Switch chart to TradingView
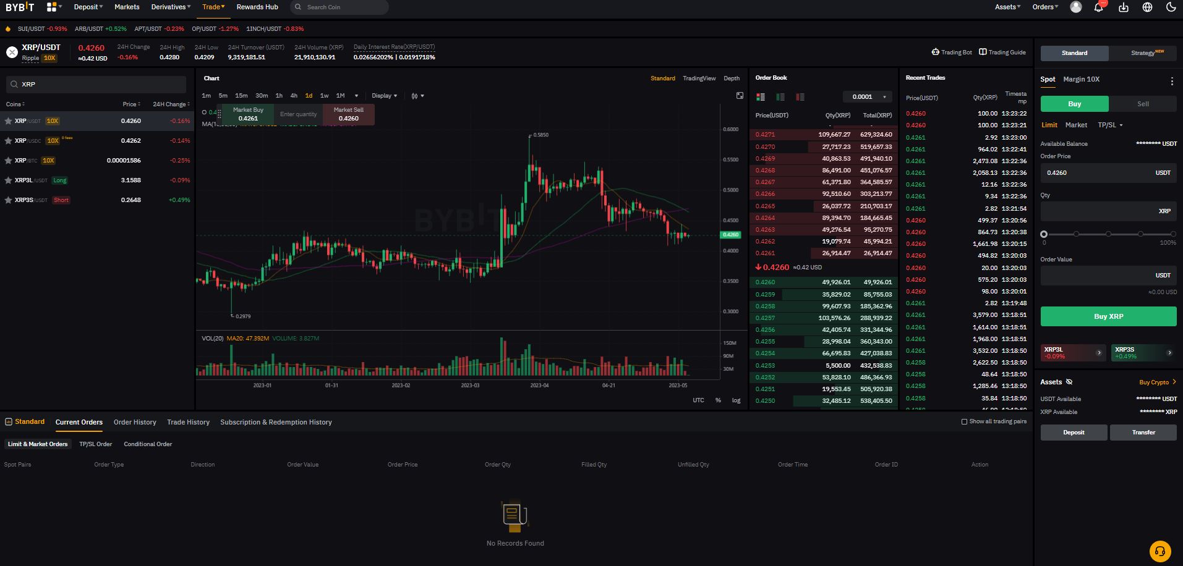The width and height of the screenshot is (1183, 566). point(699,78)
